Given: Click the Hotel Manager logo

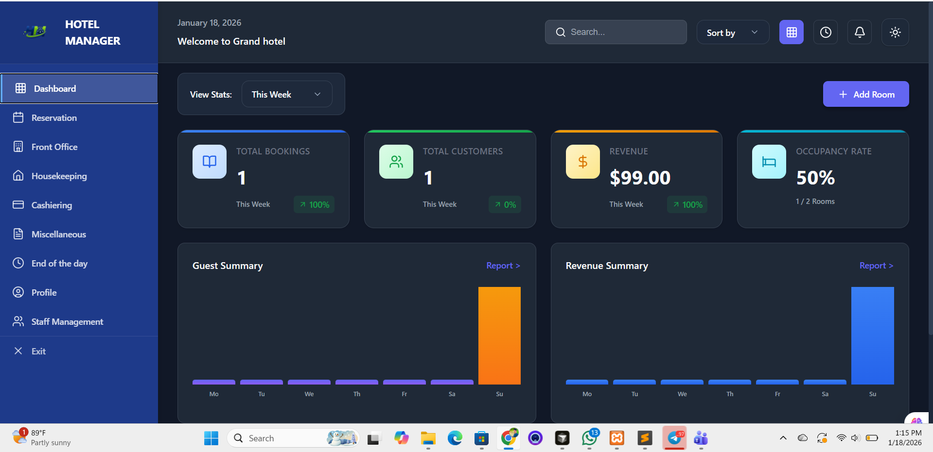Looking at the screenshot, I should pos(35,32).
